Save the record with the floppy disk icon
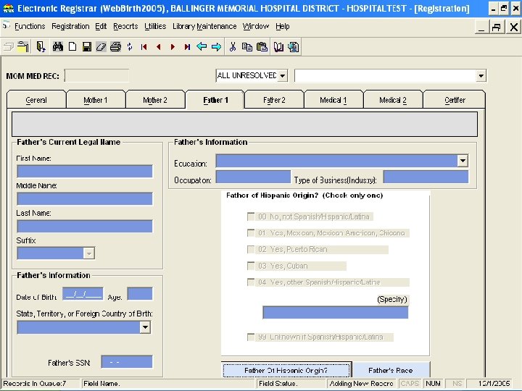The height and width of the screenshot is (391, 522). [86, 47]
